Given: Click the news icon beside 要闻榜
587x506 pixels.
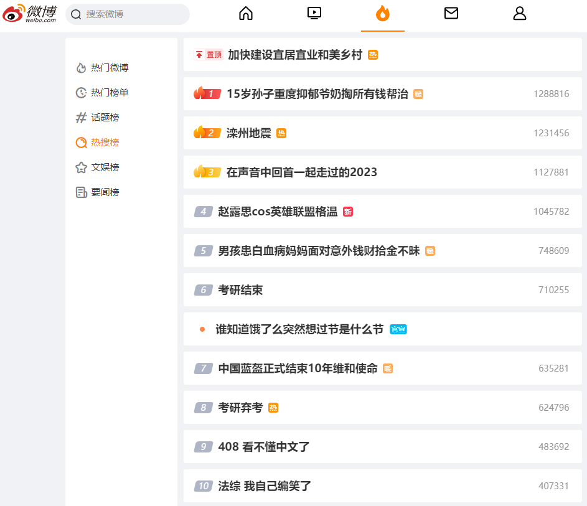Looking at the screenshot, I should 82,192.
